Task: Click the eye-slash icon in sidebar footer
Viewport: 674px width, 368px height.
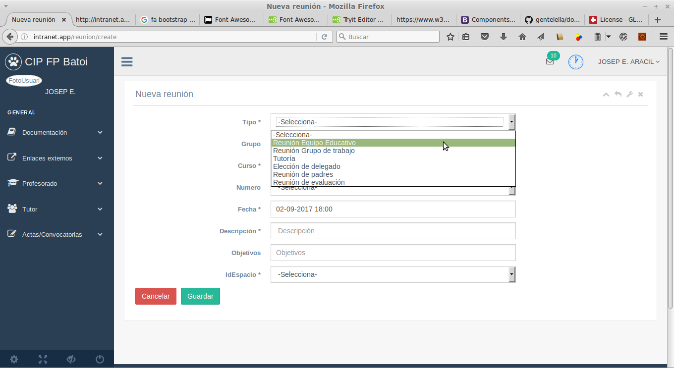Action: pyautogui.click(x=71, y=360)
